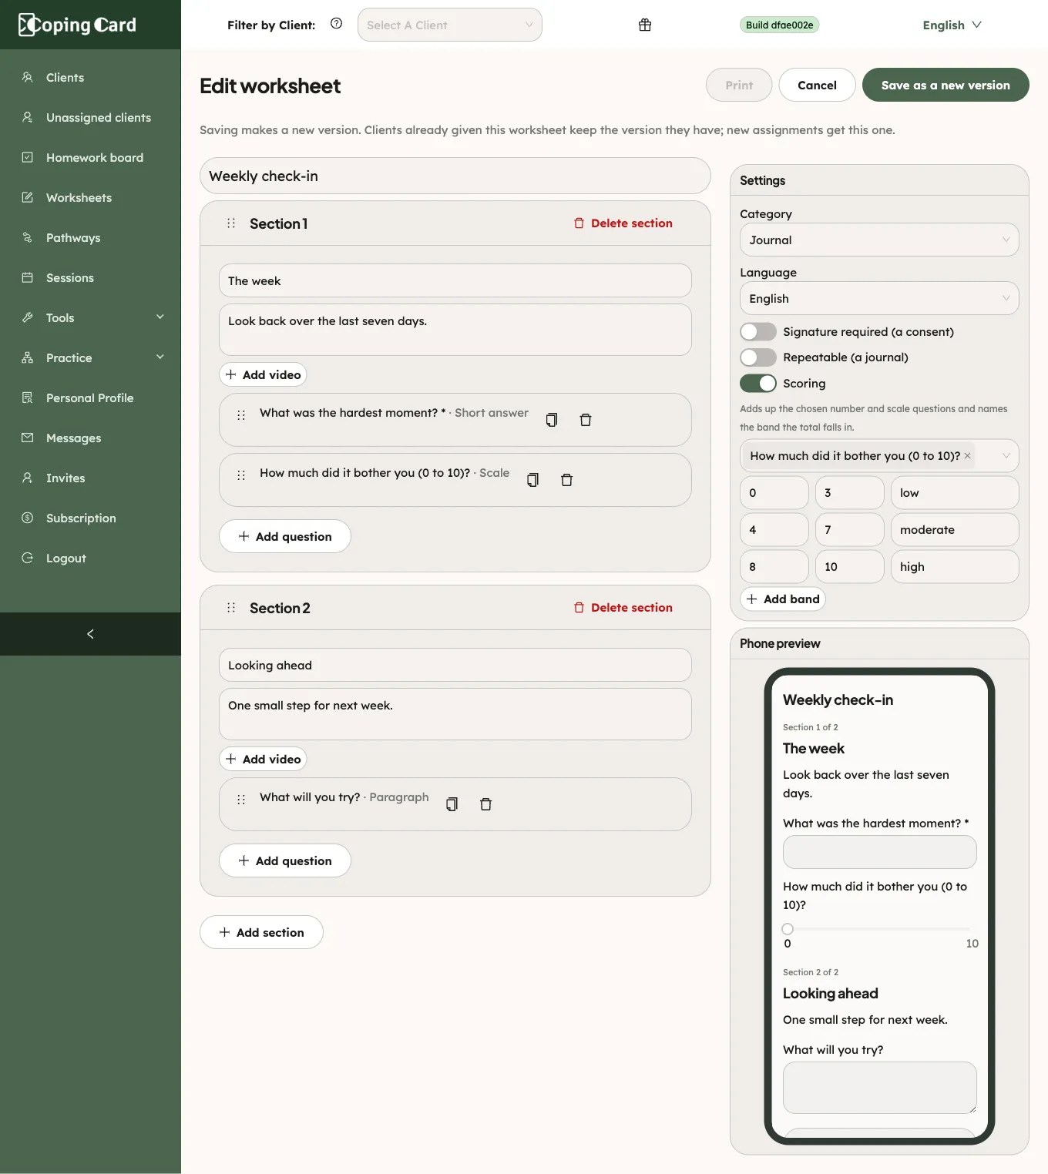Image resolution: width=1048 pixels, height=1174 pixels.
Task: Click the gift icon in the top bar
Action: coord(645,25)
